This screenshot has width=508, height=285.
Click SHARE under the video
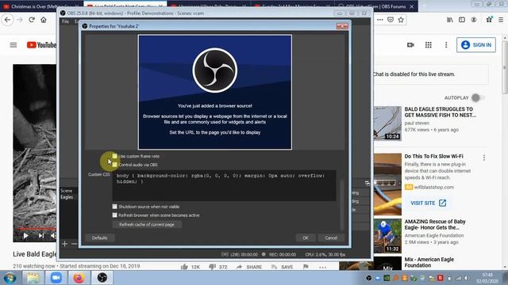pos(248,267)
